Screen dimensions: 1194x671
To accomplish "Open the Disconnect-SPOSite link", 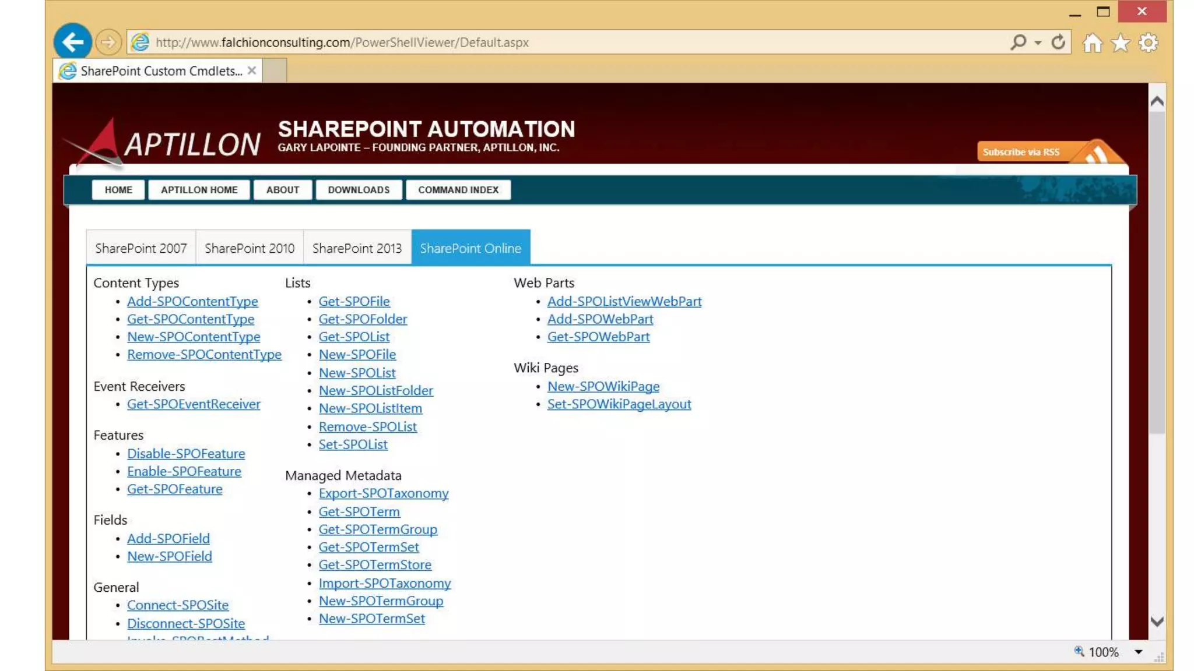I will click(x=186, y=623).
